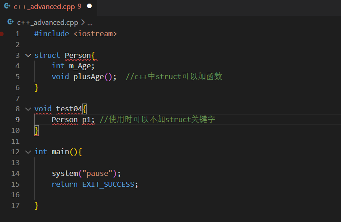Click the C++ icon in the breadcrumb bar
The height and width of the screenshot is (222, 341).
tap(10, 22)
